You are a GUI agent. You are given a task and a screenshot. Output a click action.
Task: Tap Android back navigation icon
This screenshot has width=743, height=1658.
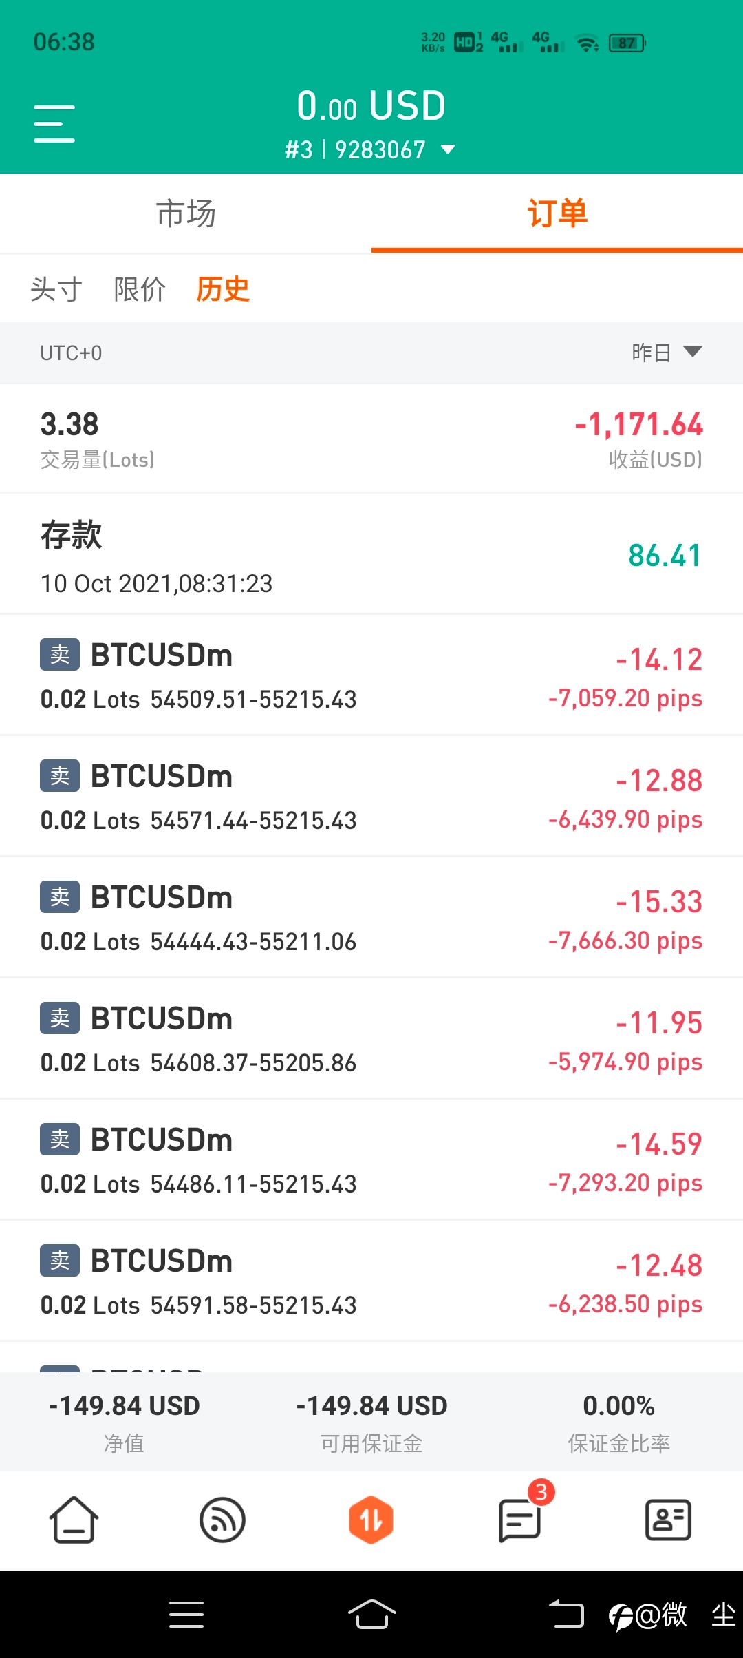[x=566, y=1614]
